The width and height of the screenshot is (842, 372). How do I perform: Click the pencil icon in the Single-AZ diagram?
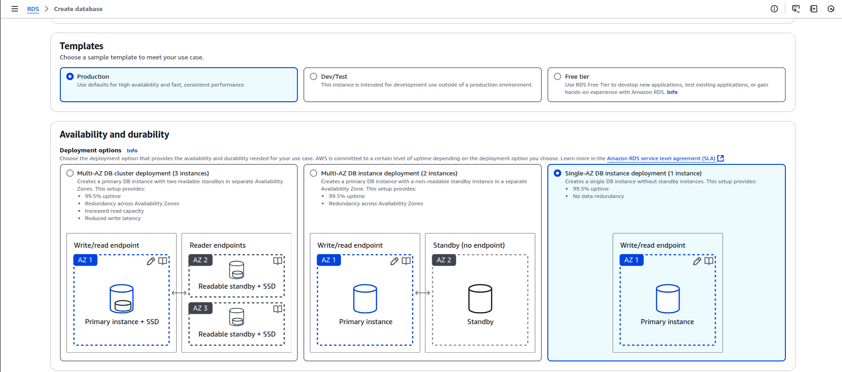pyautogui.click(x=697, y=261)
